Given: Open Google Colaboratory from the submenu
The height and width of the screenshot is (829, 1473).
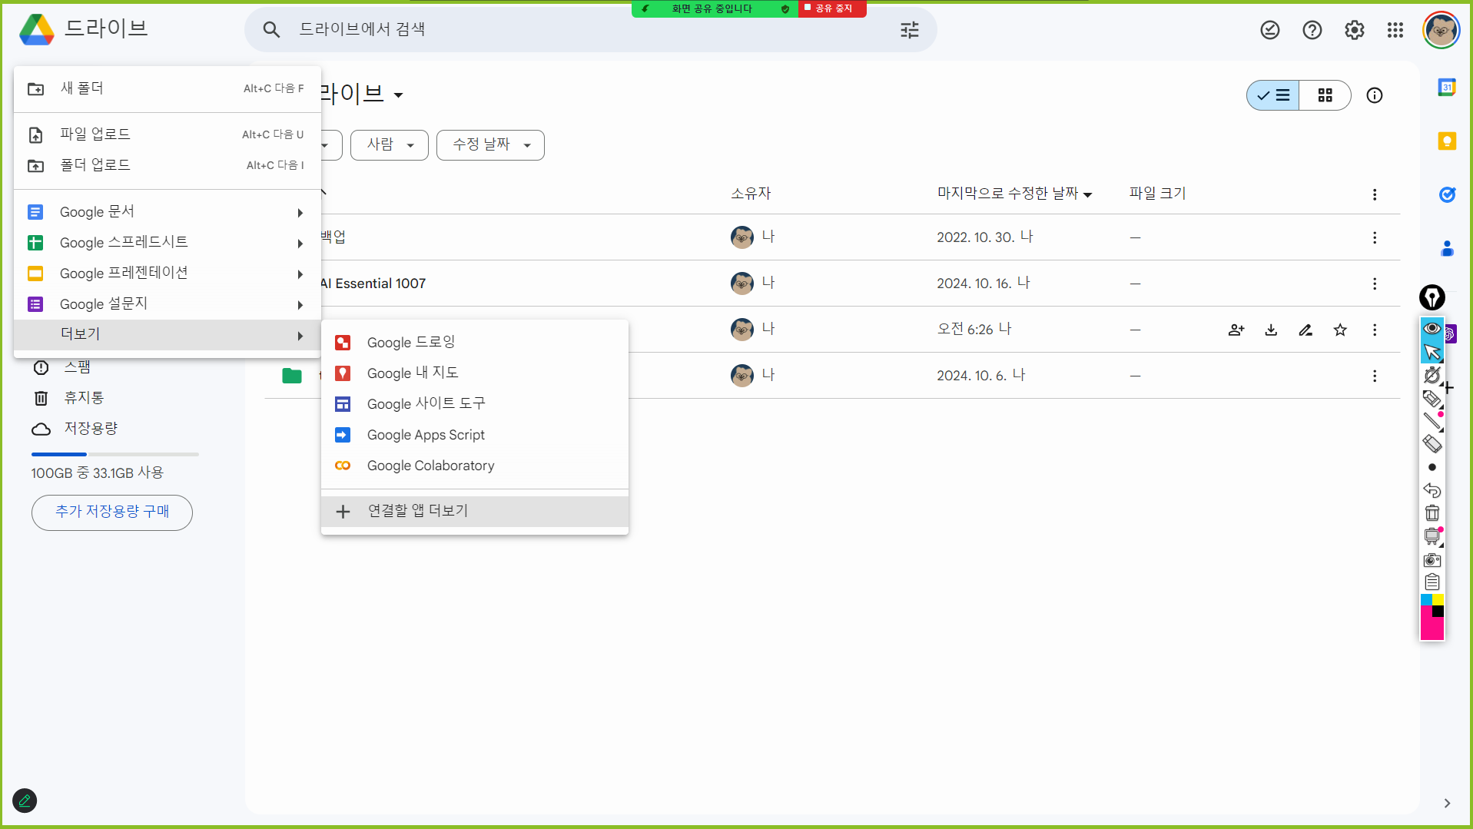Looking at the screenshot, I should coord(430,466).
